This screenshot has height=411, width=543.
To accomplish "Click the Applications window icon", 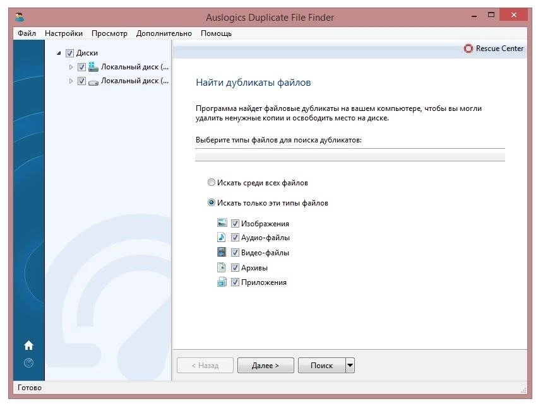I will tap(222, 282).
